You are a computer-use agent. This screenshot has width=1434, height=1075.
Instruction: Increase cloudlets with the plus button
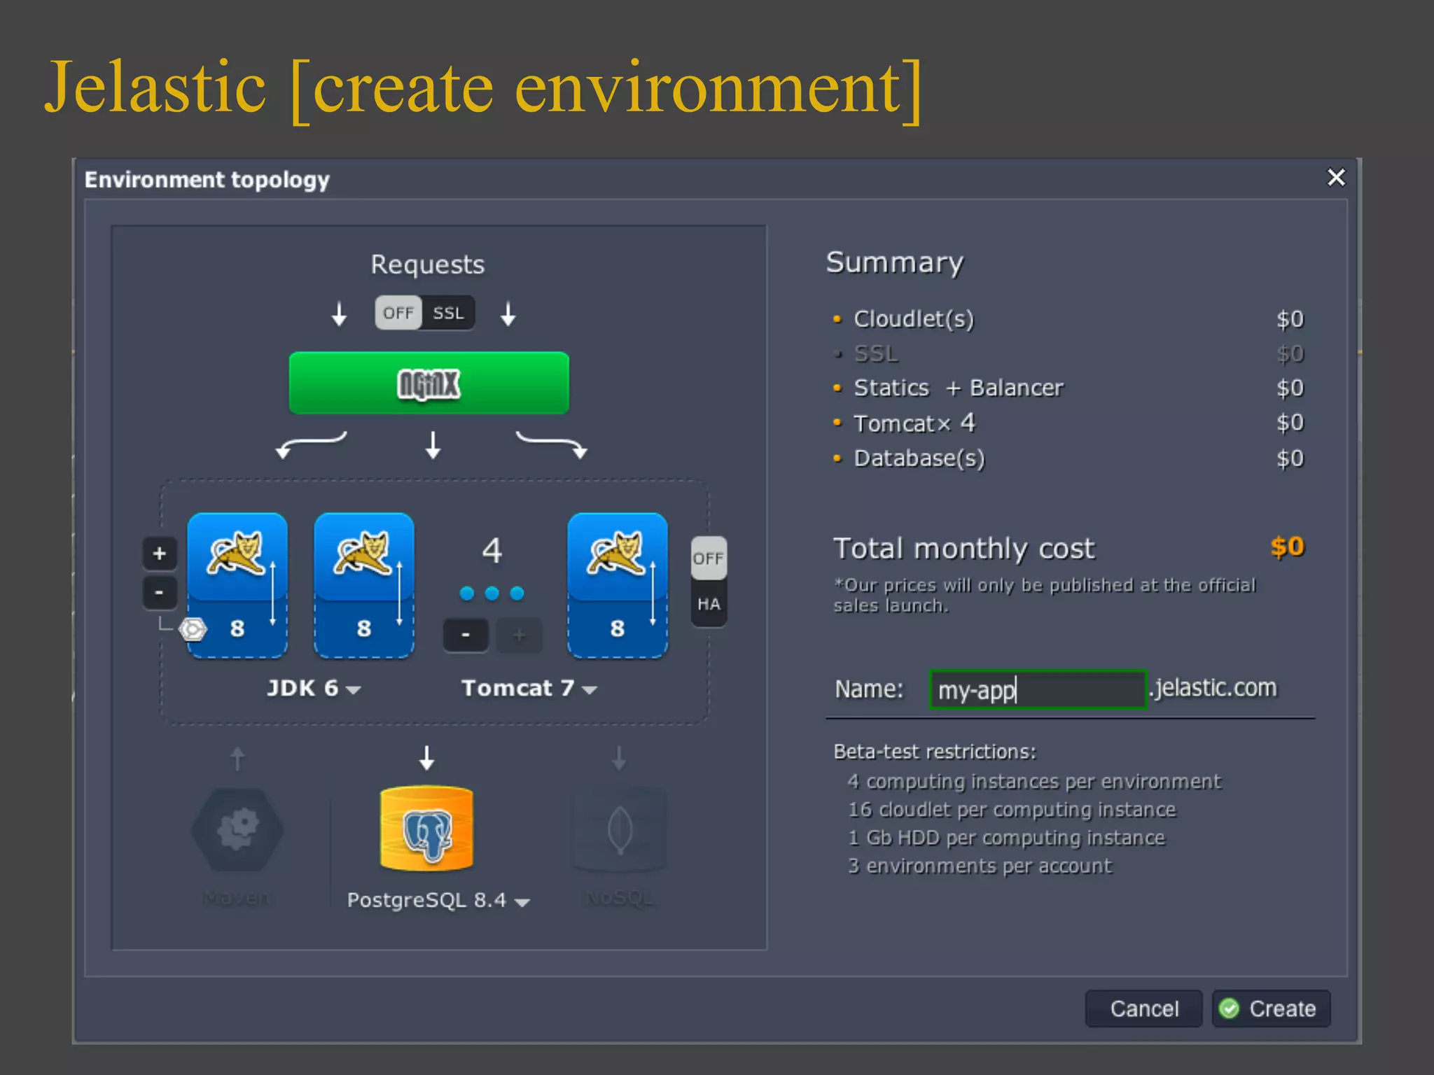click(160, 554)
